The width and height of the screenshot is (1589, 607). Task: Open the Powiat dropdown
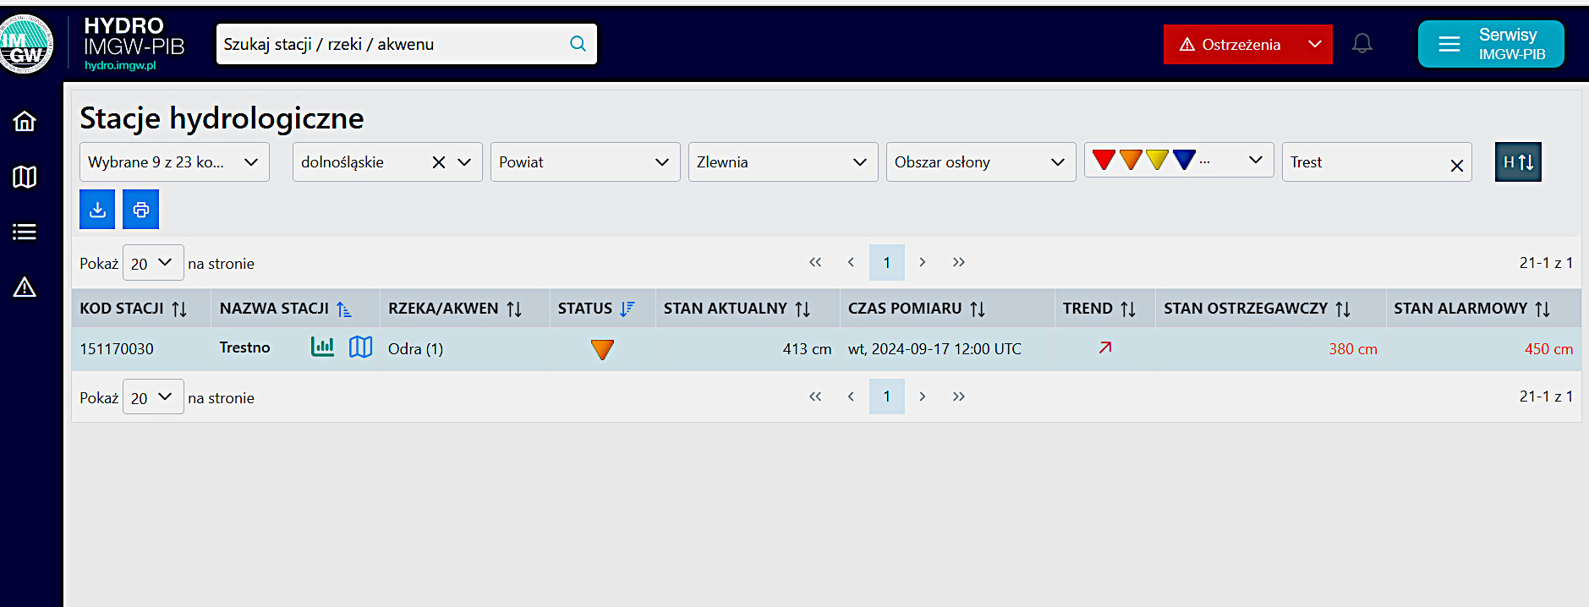[585, 161]
